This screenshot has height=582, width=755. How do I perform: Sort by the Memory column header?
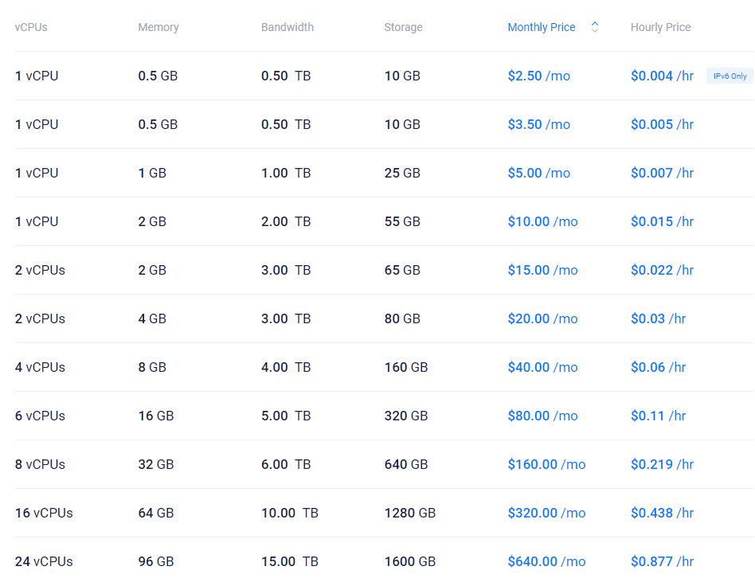point(158,27)
